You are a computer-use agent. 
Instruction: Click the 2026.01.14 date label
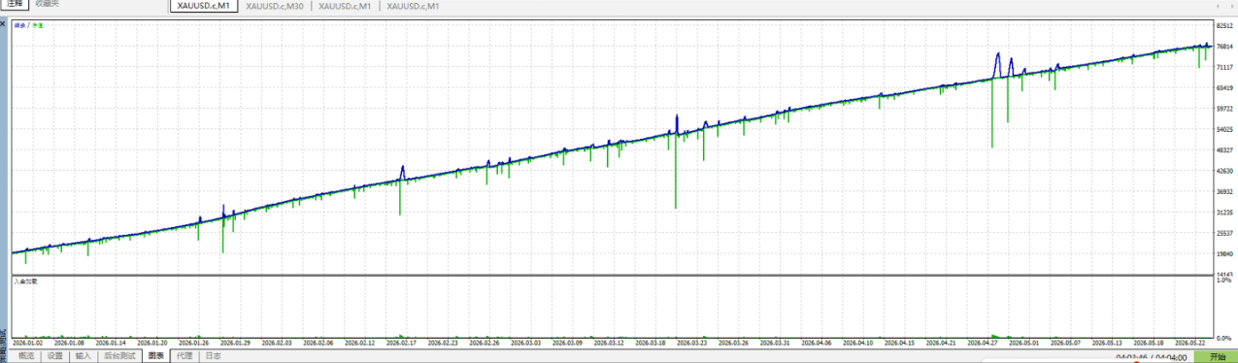(112, 343)
